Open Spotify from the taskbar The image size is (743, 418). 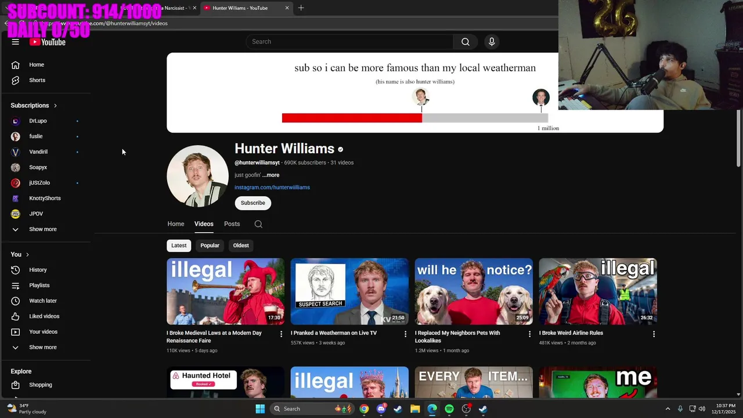tap(449, 409)
